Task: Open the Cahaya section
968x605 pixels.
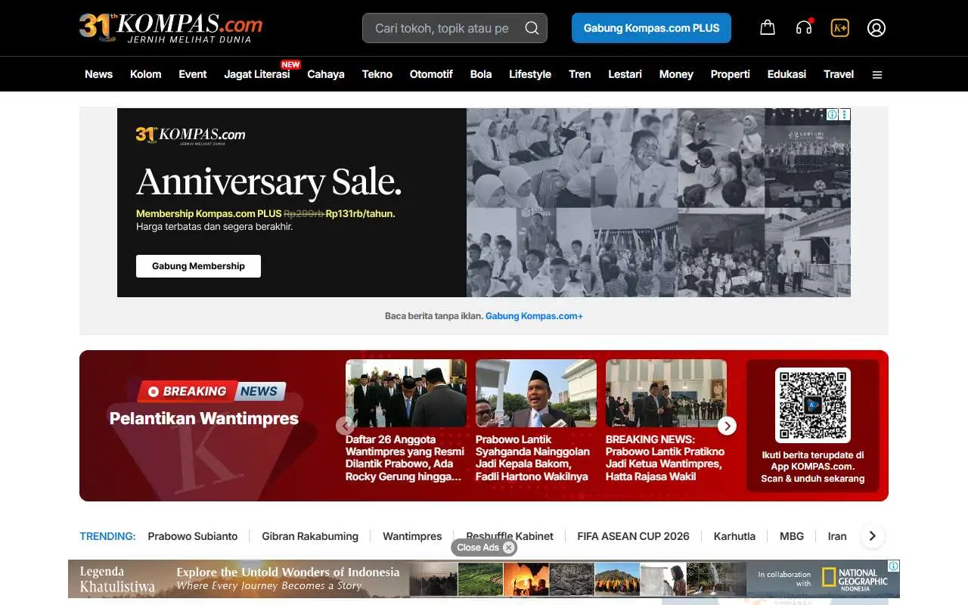Action: pos(326,74)
